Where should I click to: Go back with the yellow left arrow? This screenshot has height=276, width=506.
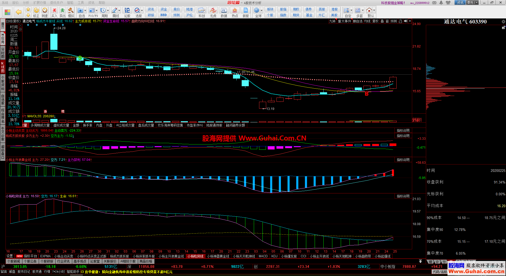[x=18, y=12]
